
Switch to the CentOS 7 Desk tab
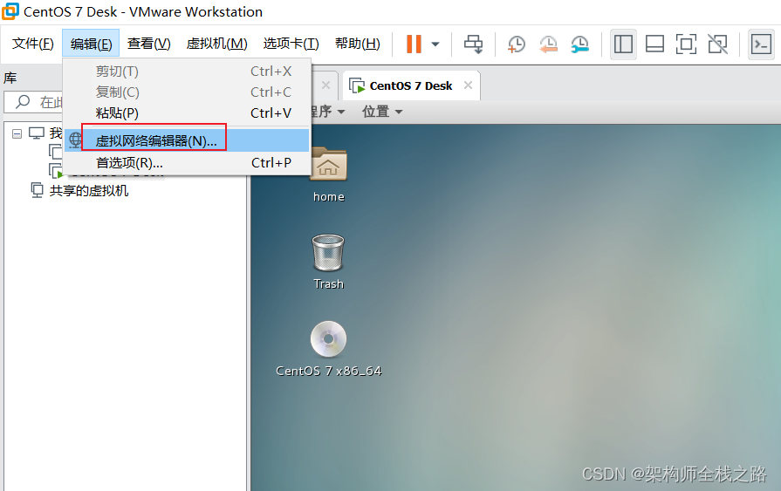click(x=410, y=86)
